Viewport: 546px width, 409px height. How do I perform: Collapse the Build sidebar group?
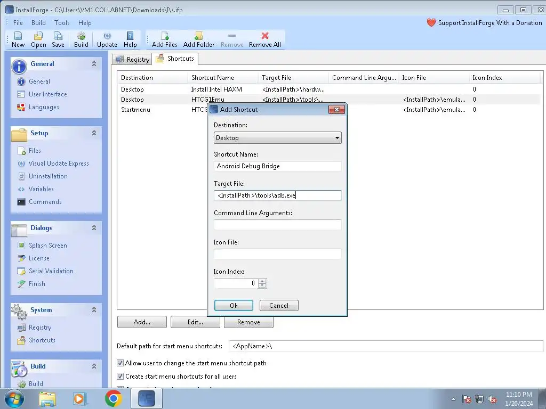tap(94, 366)
